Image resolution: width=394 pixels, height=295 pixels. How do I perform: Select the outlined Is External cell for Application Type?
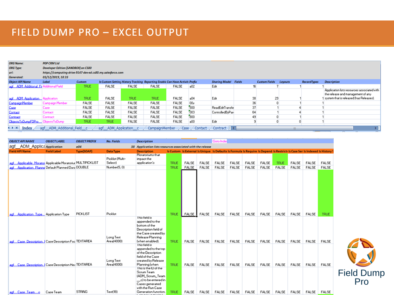[x=189, y=193]
